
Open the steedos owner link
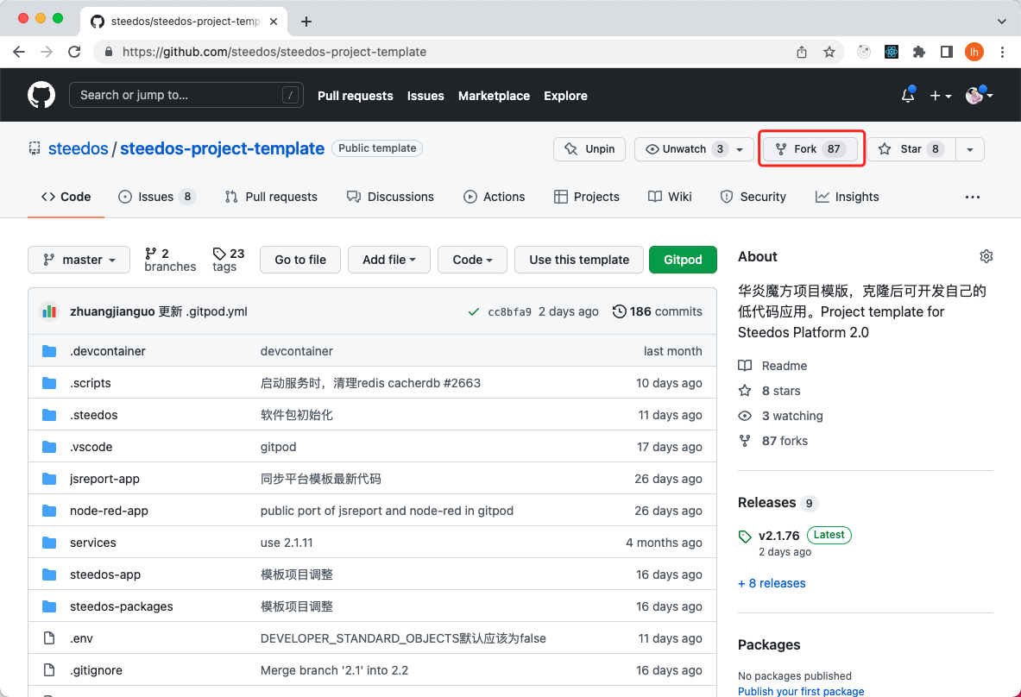[79, 148]
